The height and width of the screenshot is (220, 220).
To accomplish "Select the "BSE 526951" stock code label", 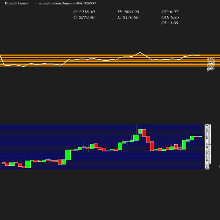I will point(86,3).
